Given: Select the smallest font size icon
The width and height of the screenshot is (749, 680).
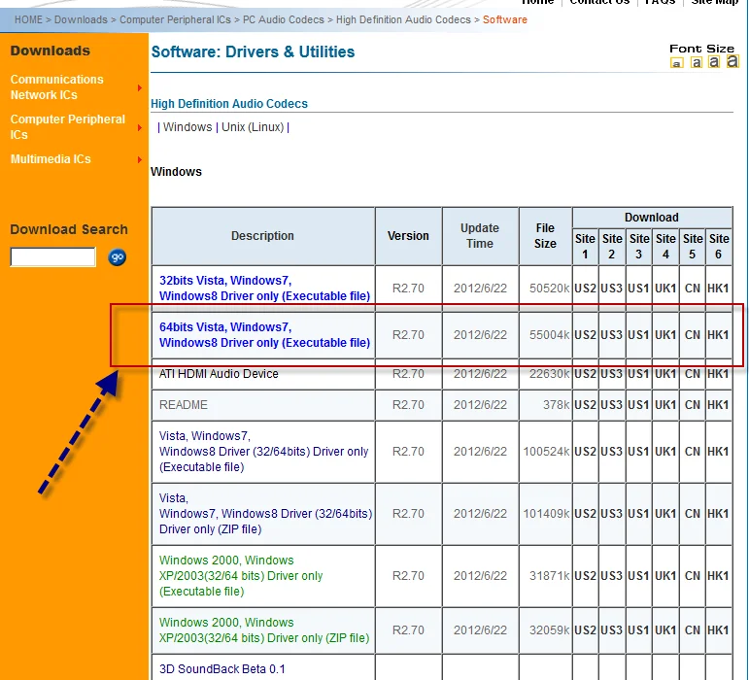Looking at the screenshot, I should [677, 63].
